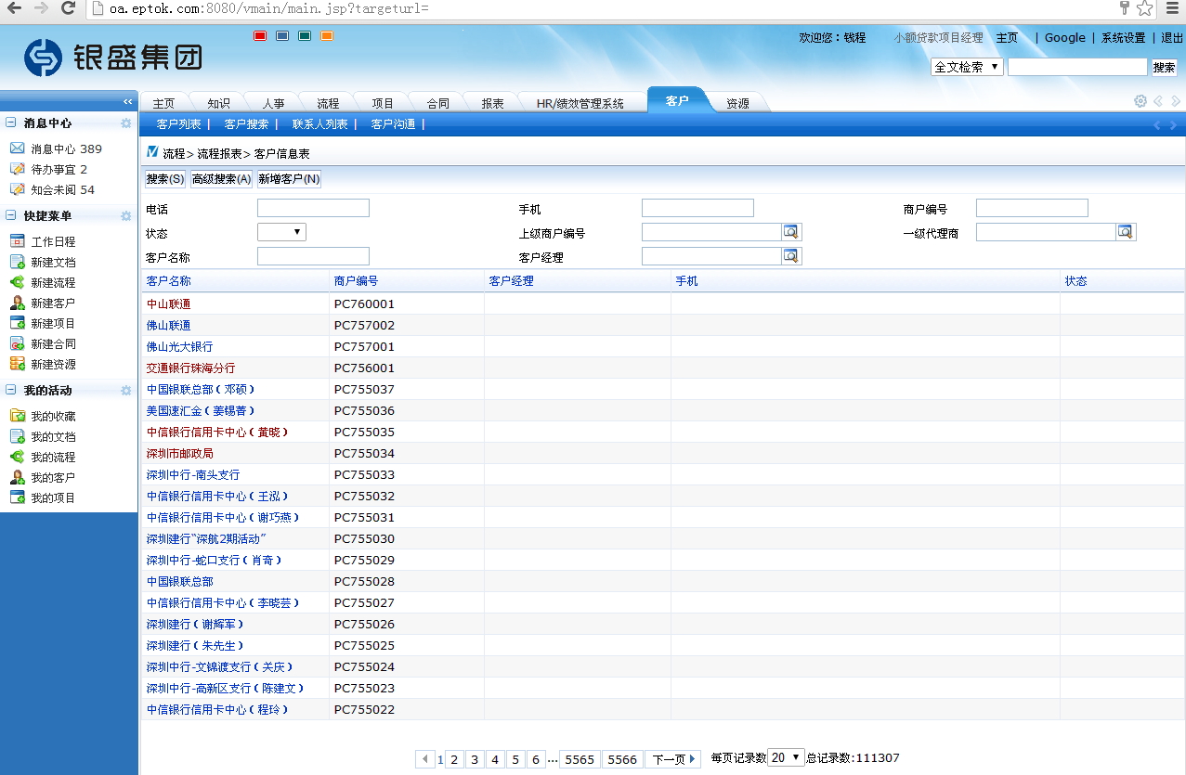Viewport: 1186px width, 775px height.
Task: Open 我的文档 icon
Action: 17,436
